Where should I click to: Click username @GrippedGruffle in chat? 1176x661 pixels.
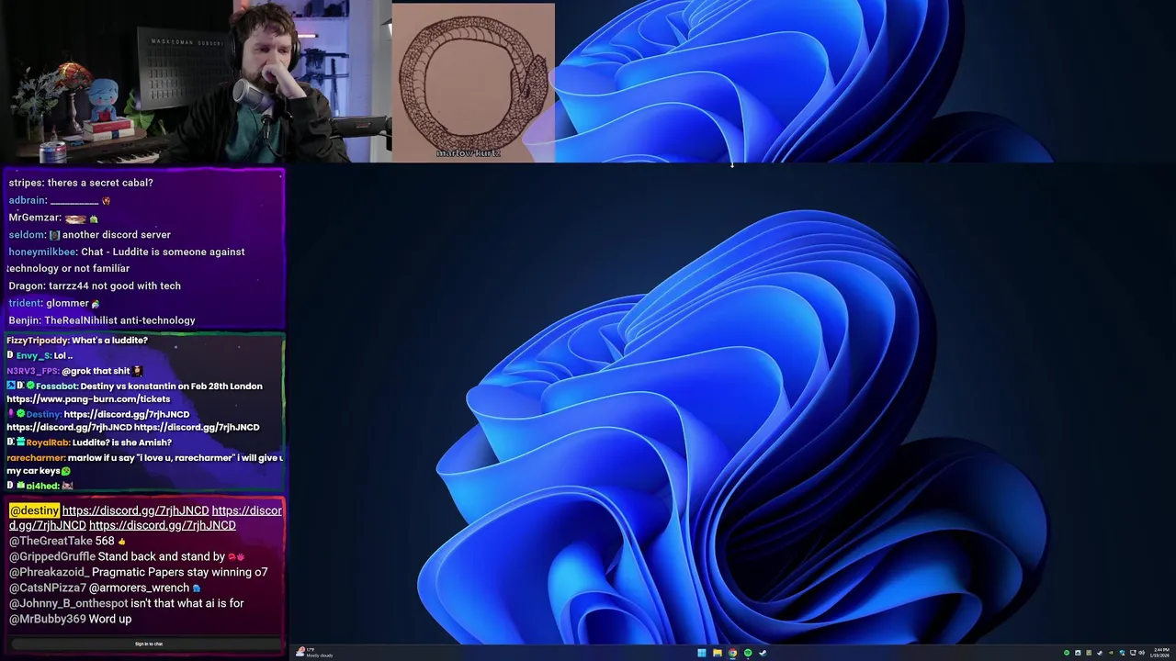point(52,556)
